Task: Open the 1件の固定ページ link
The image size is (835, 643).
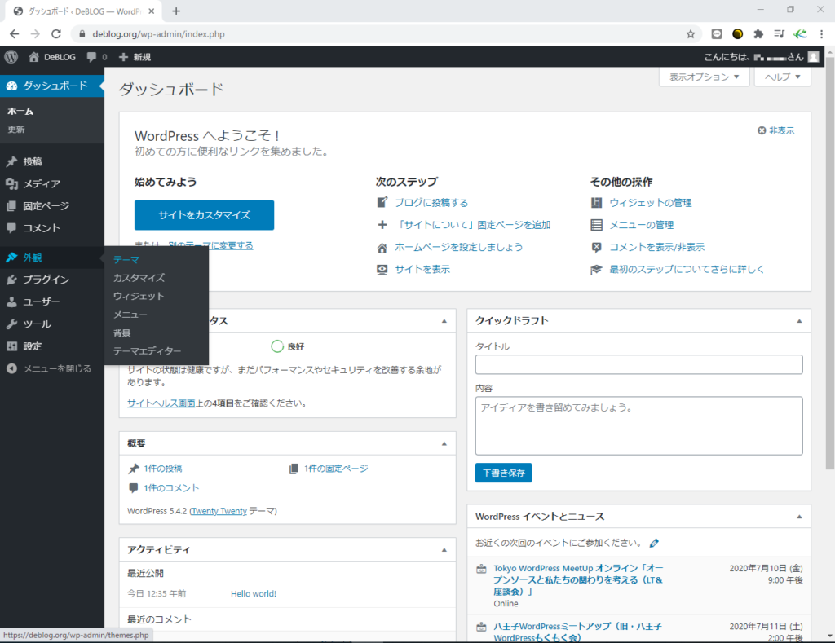Action: coord(336,469)
